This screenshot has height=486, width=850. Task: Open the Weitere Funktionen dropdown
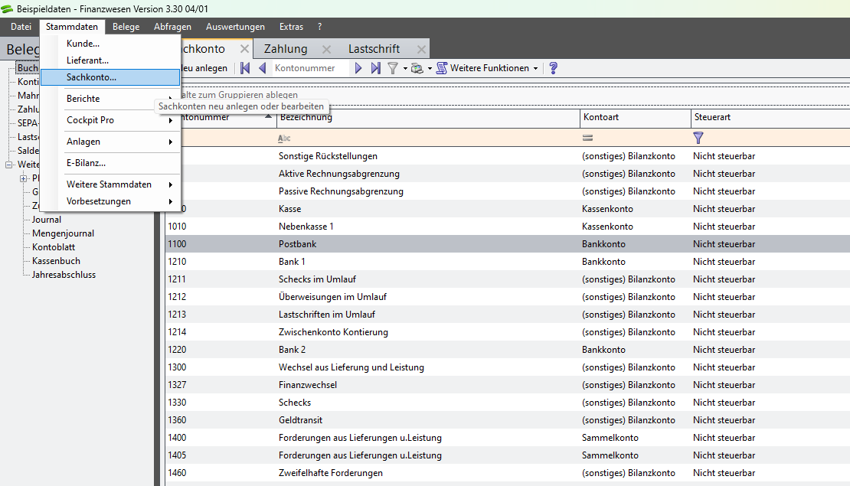pos(489,68)
